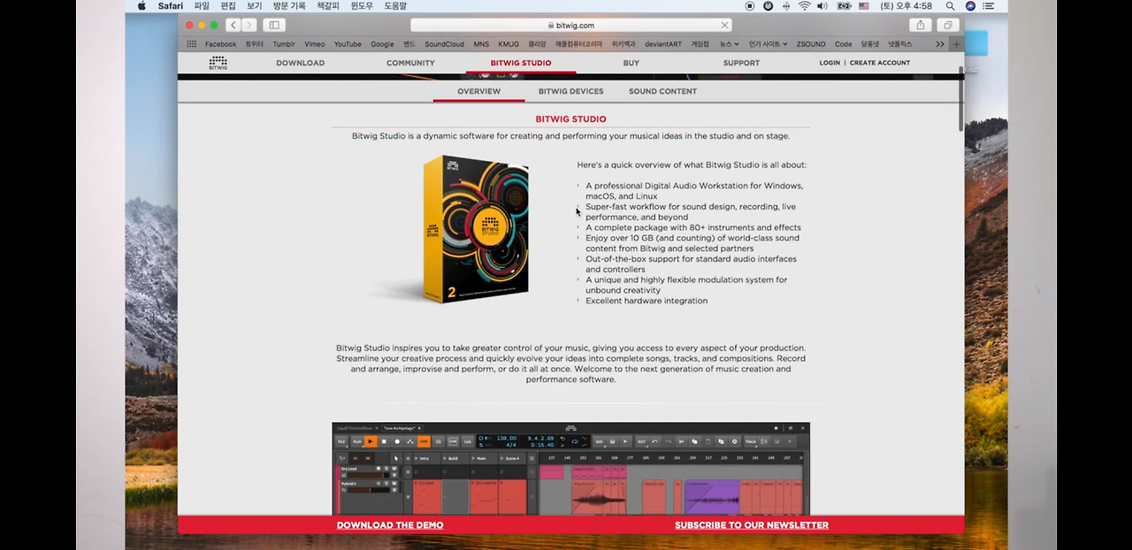Open the 방문 기록 menu

[x=288, y=6]
